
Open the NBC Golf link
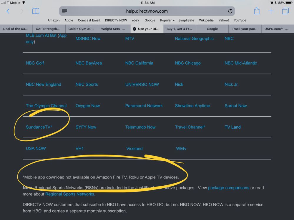coord(35,63)
